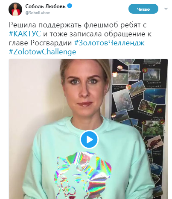This screenshot has width=172, height=199.
Task: Click the blue verified badge
Action: tap(70, 6)
